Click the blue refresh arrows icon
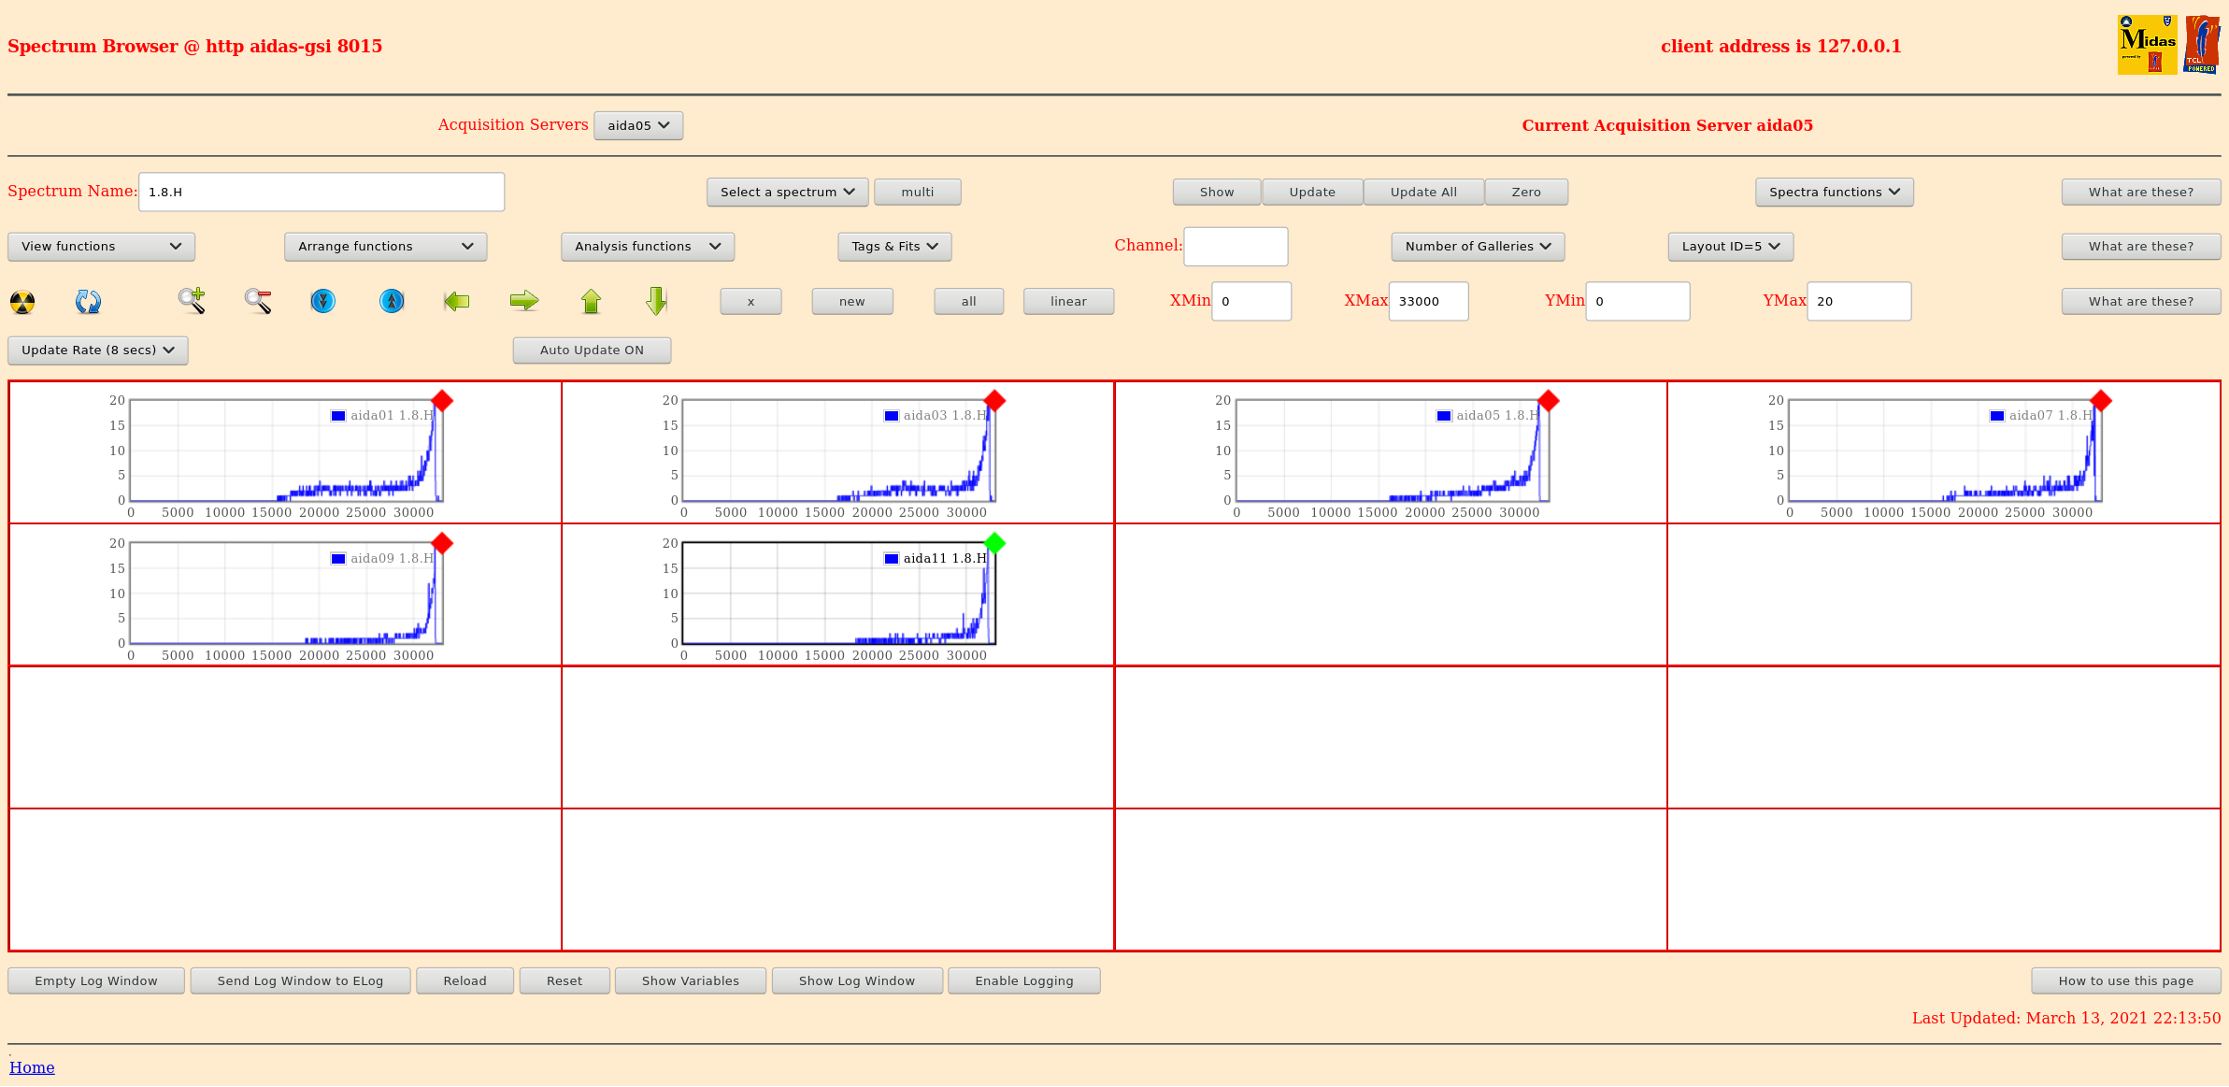The image size is (2229, 1087). pyautogui.click(x=89, y=302)
